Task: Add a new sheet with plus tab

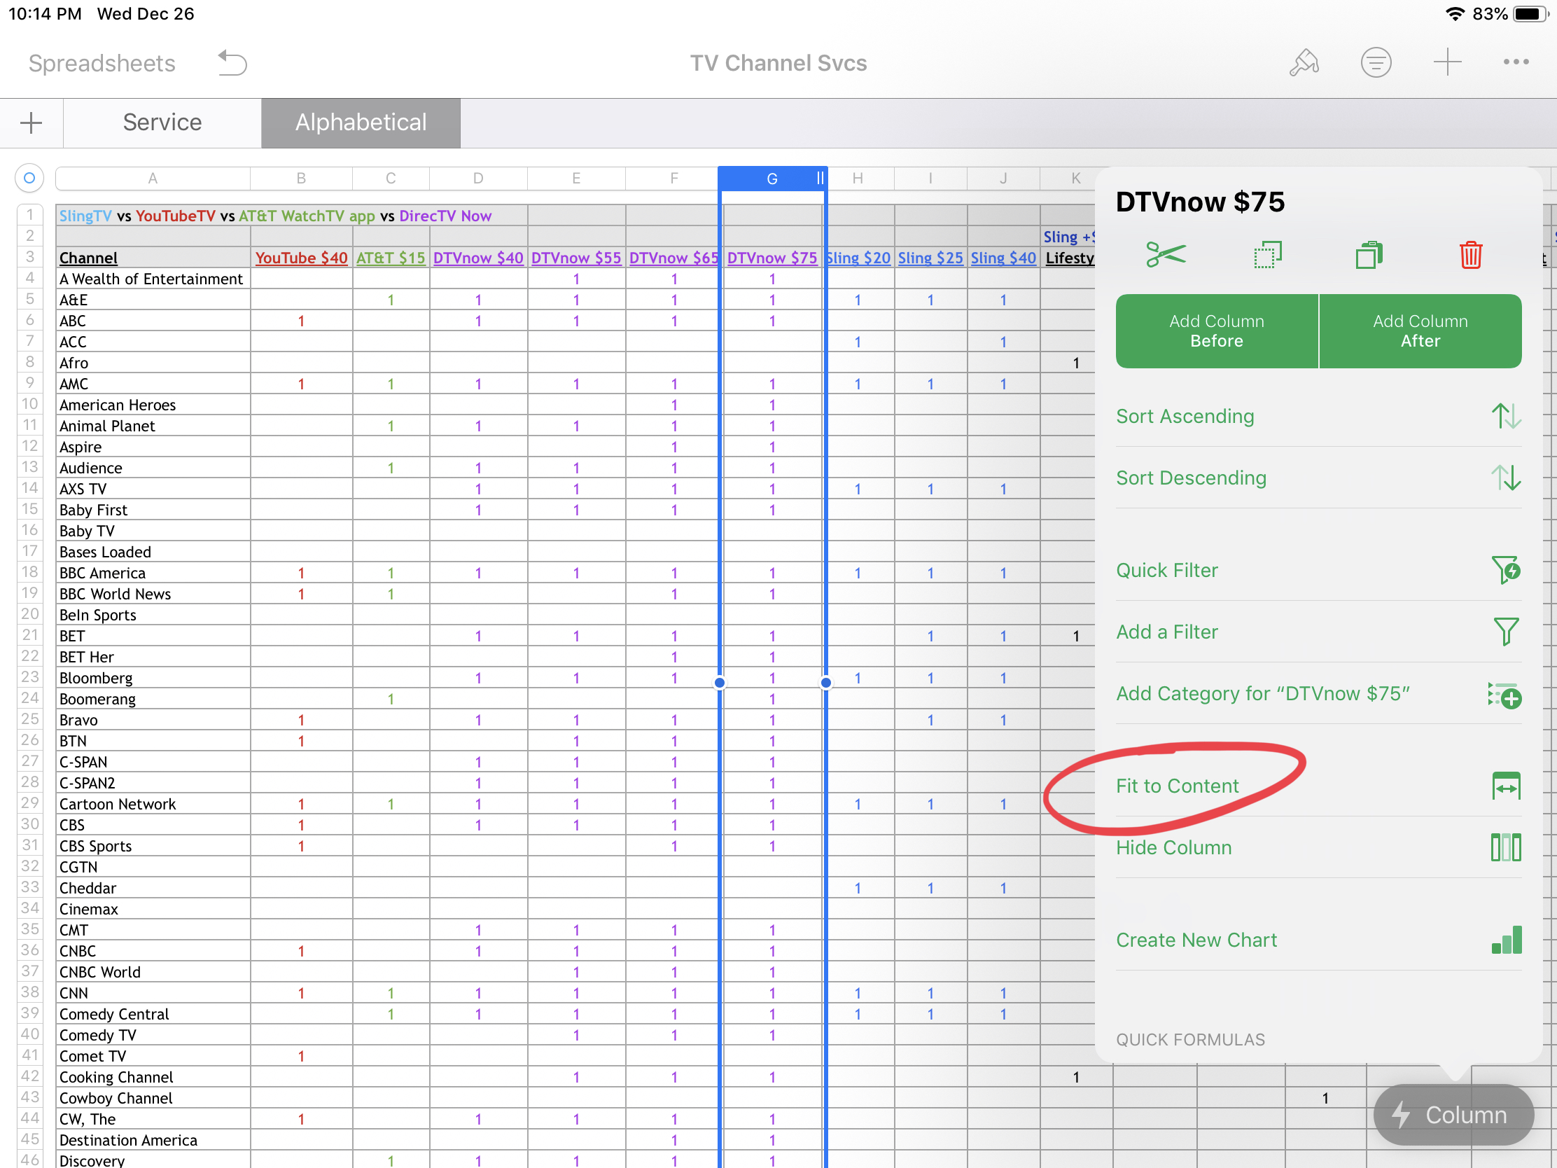Action: point(31,123)
